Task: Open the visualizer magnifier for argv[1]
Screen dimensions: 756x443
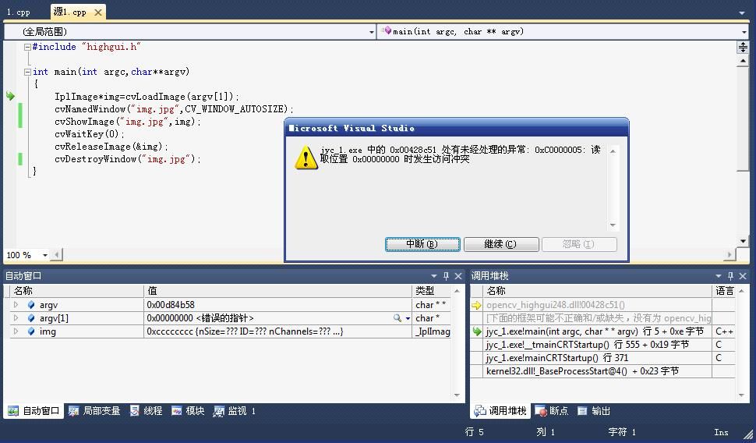Action: 397,318
